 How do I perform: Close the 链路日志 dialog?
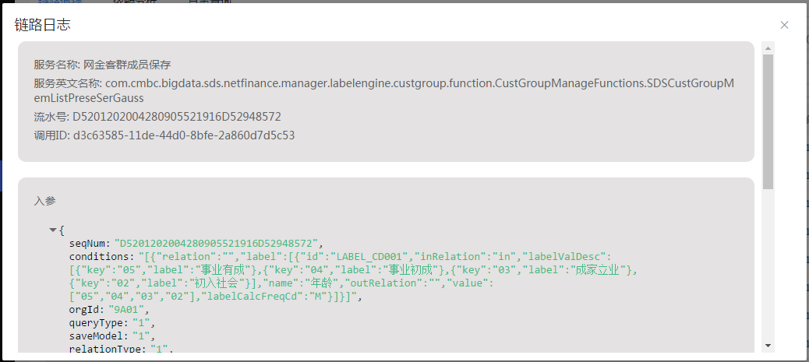coord(784,25)
